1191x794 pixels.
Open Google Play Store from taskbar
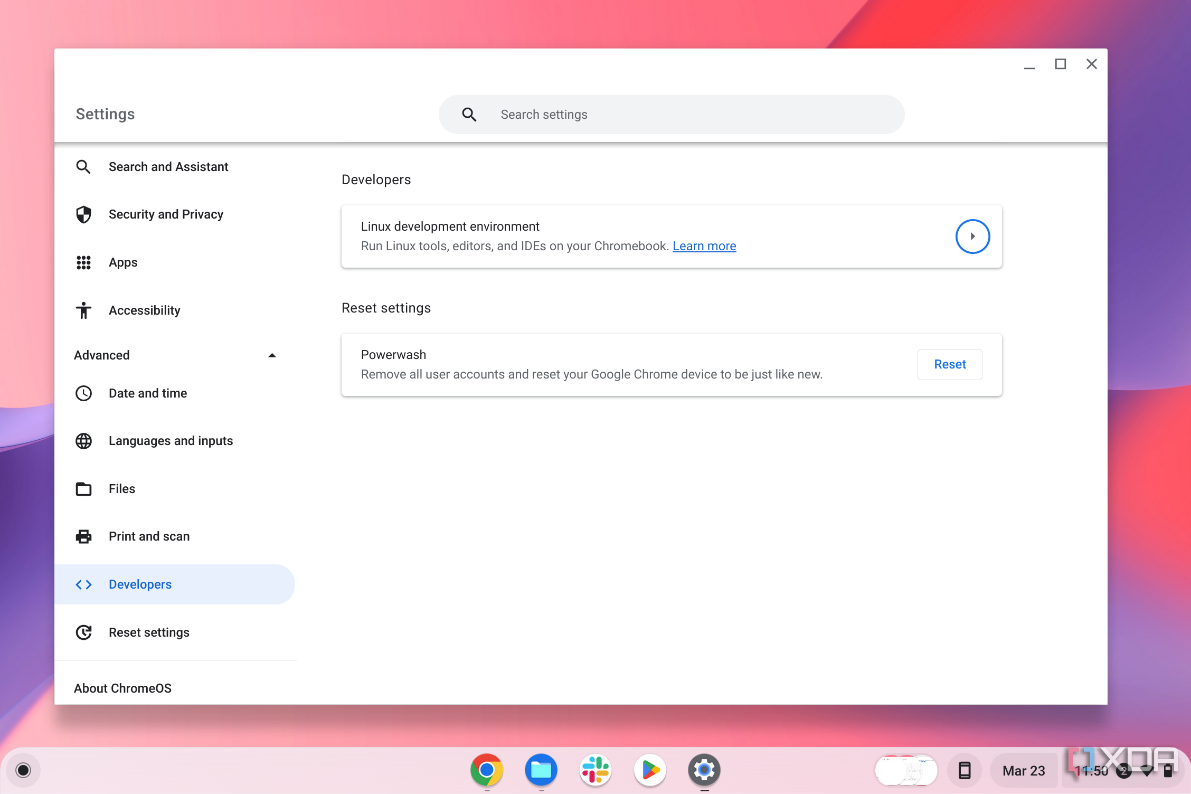(649, 769)
